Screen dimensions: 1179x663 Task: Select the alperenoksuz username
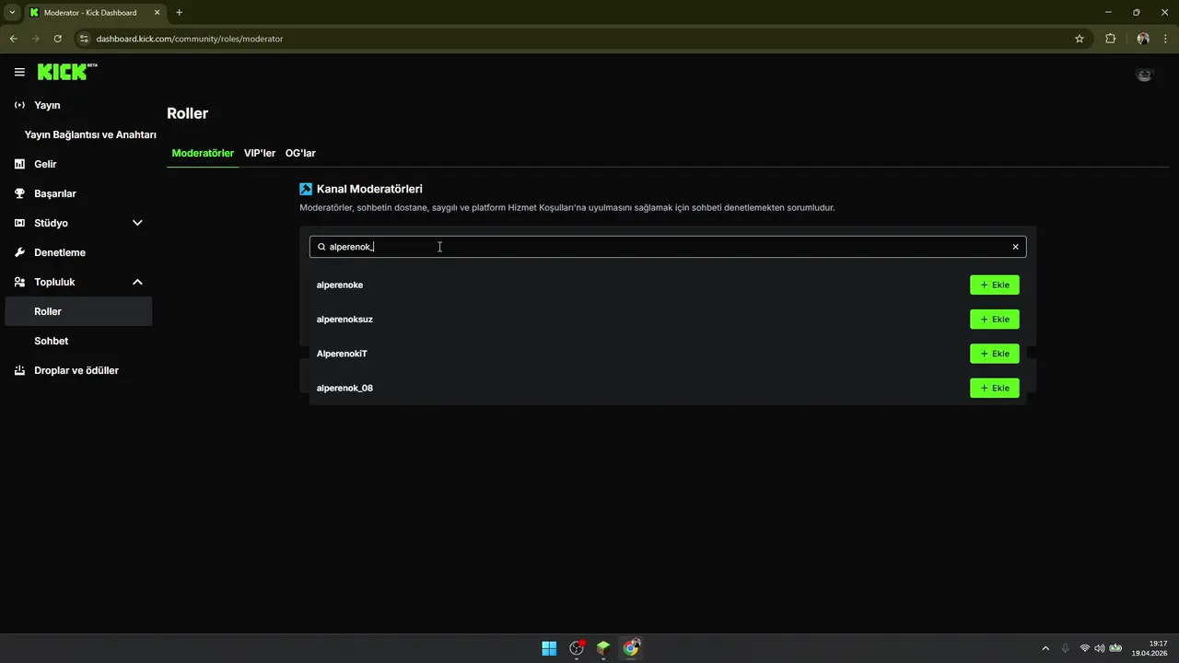click(x=344, y=320)
